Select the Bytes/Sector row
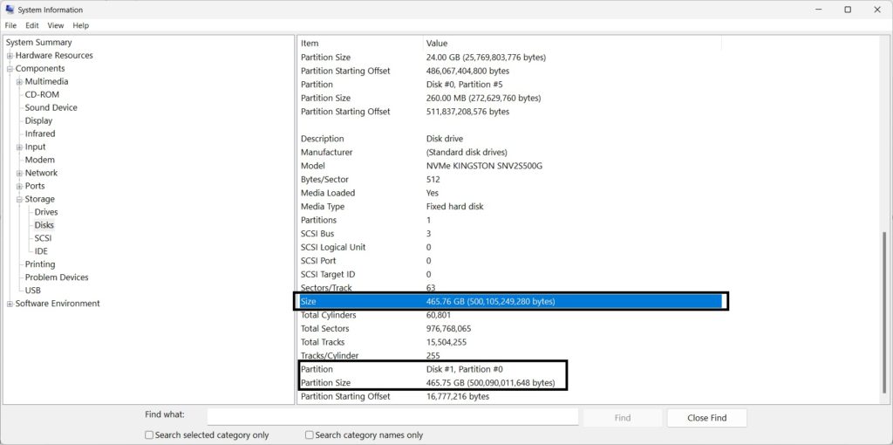893x445 pixels. click(511, 180)
